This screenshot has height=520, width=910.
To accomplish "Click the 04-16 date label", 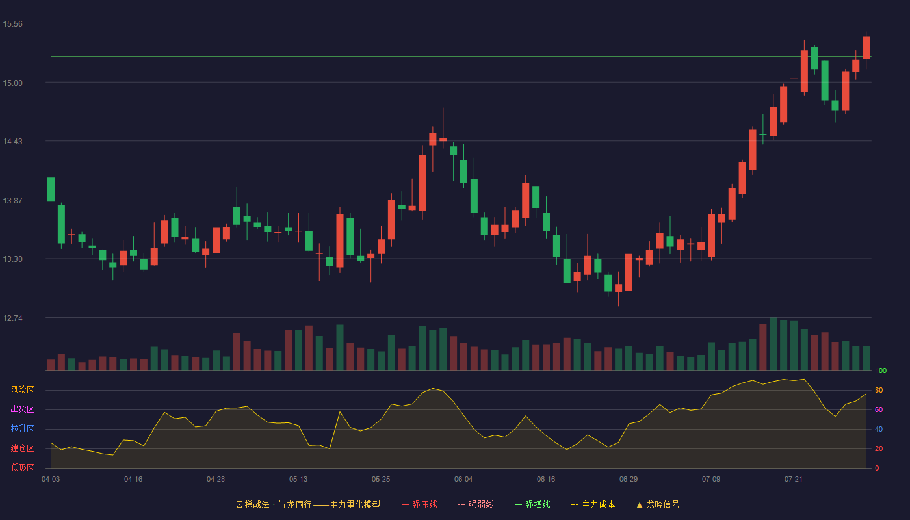I will (133, 479).
